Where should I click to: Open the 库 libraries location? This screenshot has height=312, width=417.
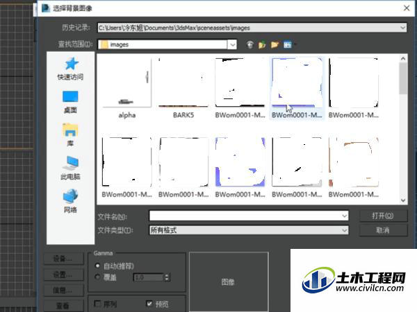pyautogui.click(x=70, y=135)
